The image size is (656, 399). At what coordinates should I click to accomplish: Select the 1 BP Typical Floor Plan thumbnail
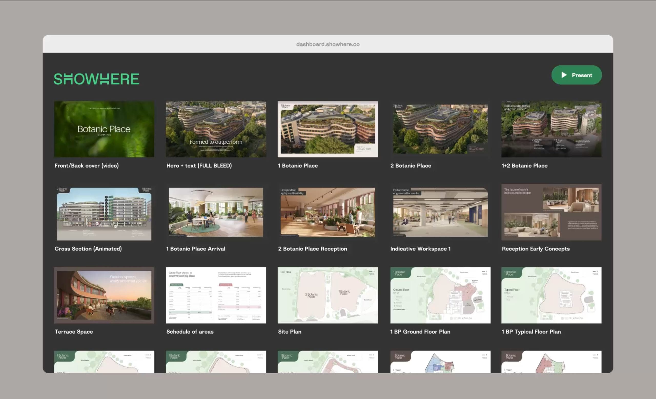[551, 295]
